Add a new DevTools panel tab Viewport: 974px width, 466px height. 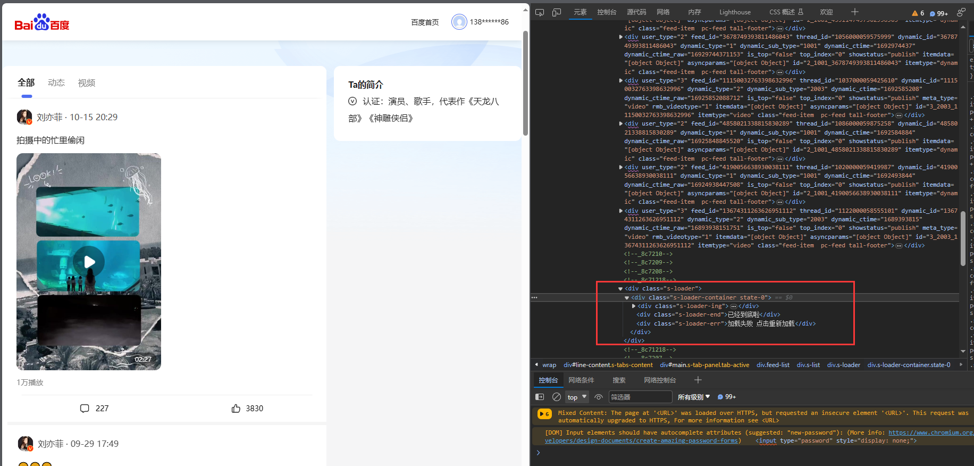pyautogui.click(x=855, y=12)
